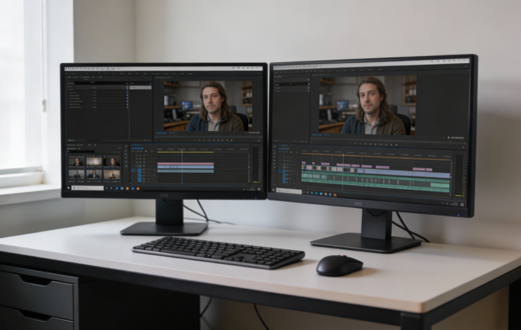Screen dimensions: 521x330
Task: Select the first thumbnail in the project bin
Action: (x=76, y=162)
